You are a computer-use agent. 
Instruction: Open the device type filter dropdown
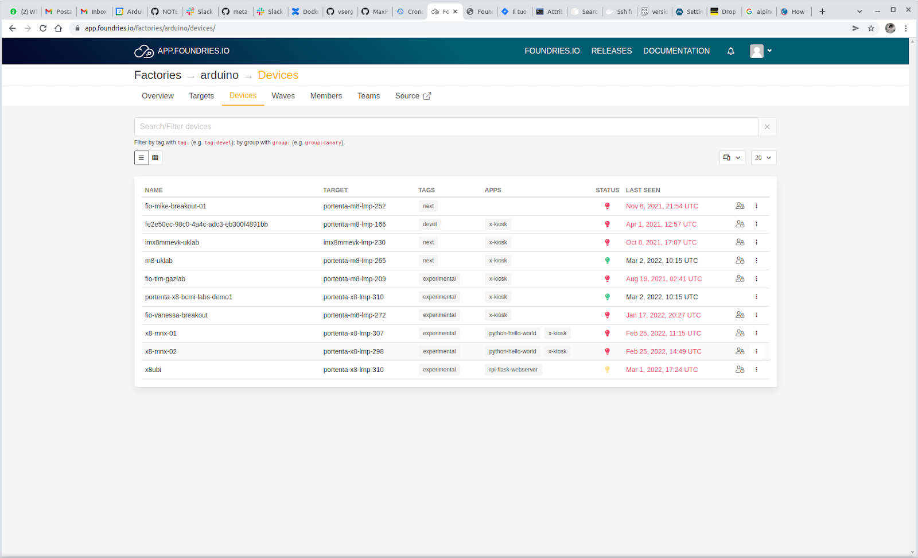732,158
